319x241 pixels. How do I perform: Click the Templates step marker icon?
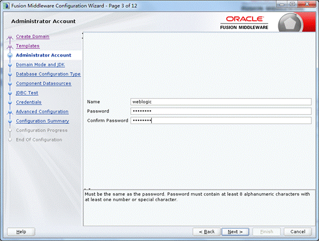10,47
